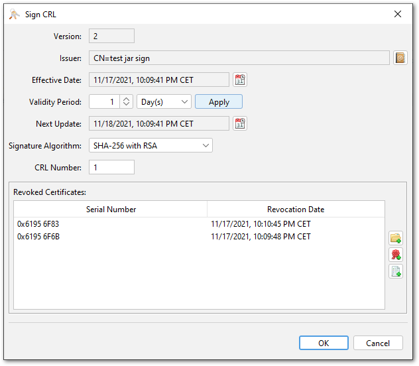Viewport: 419px width, 366px height.
Task: Open the issuer name details book icon
Action: click(x=400, y=58)
